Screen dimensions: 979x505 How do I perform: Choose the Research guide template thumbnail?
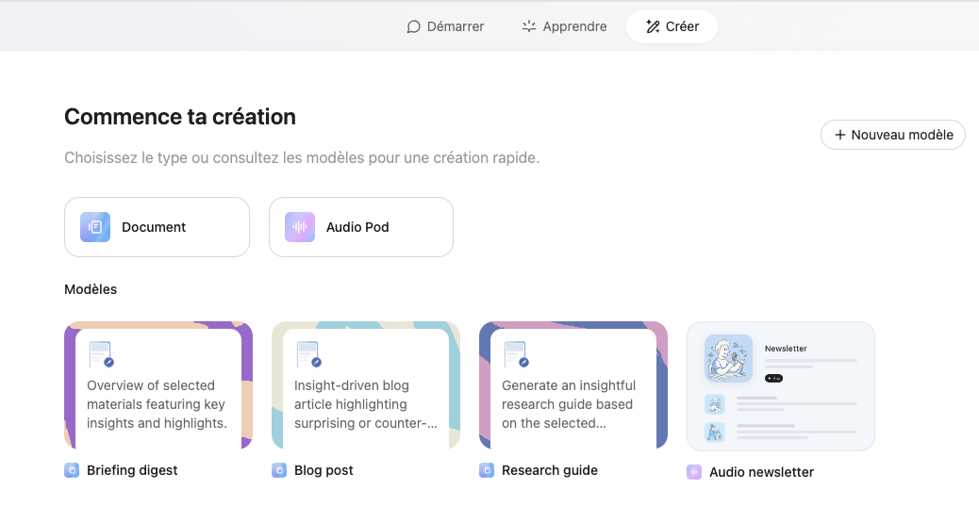(x=573, y=386)
